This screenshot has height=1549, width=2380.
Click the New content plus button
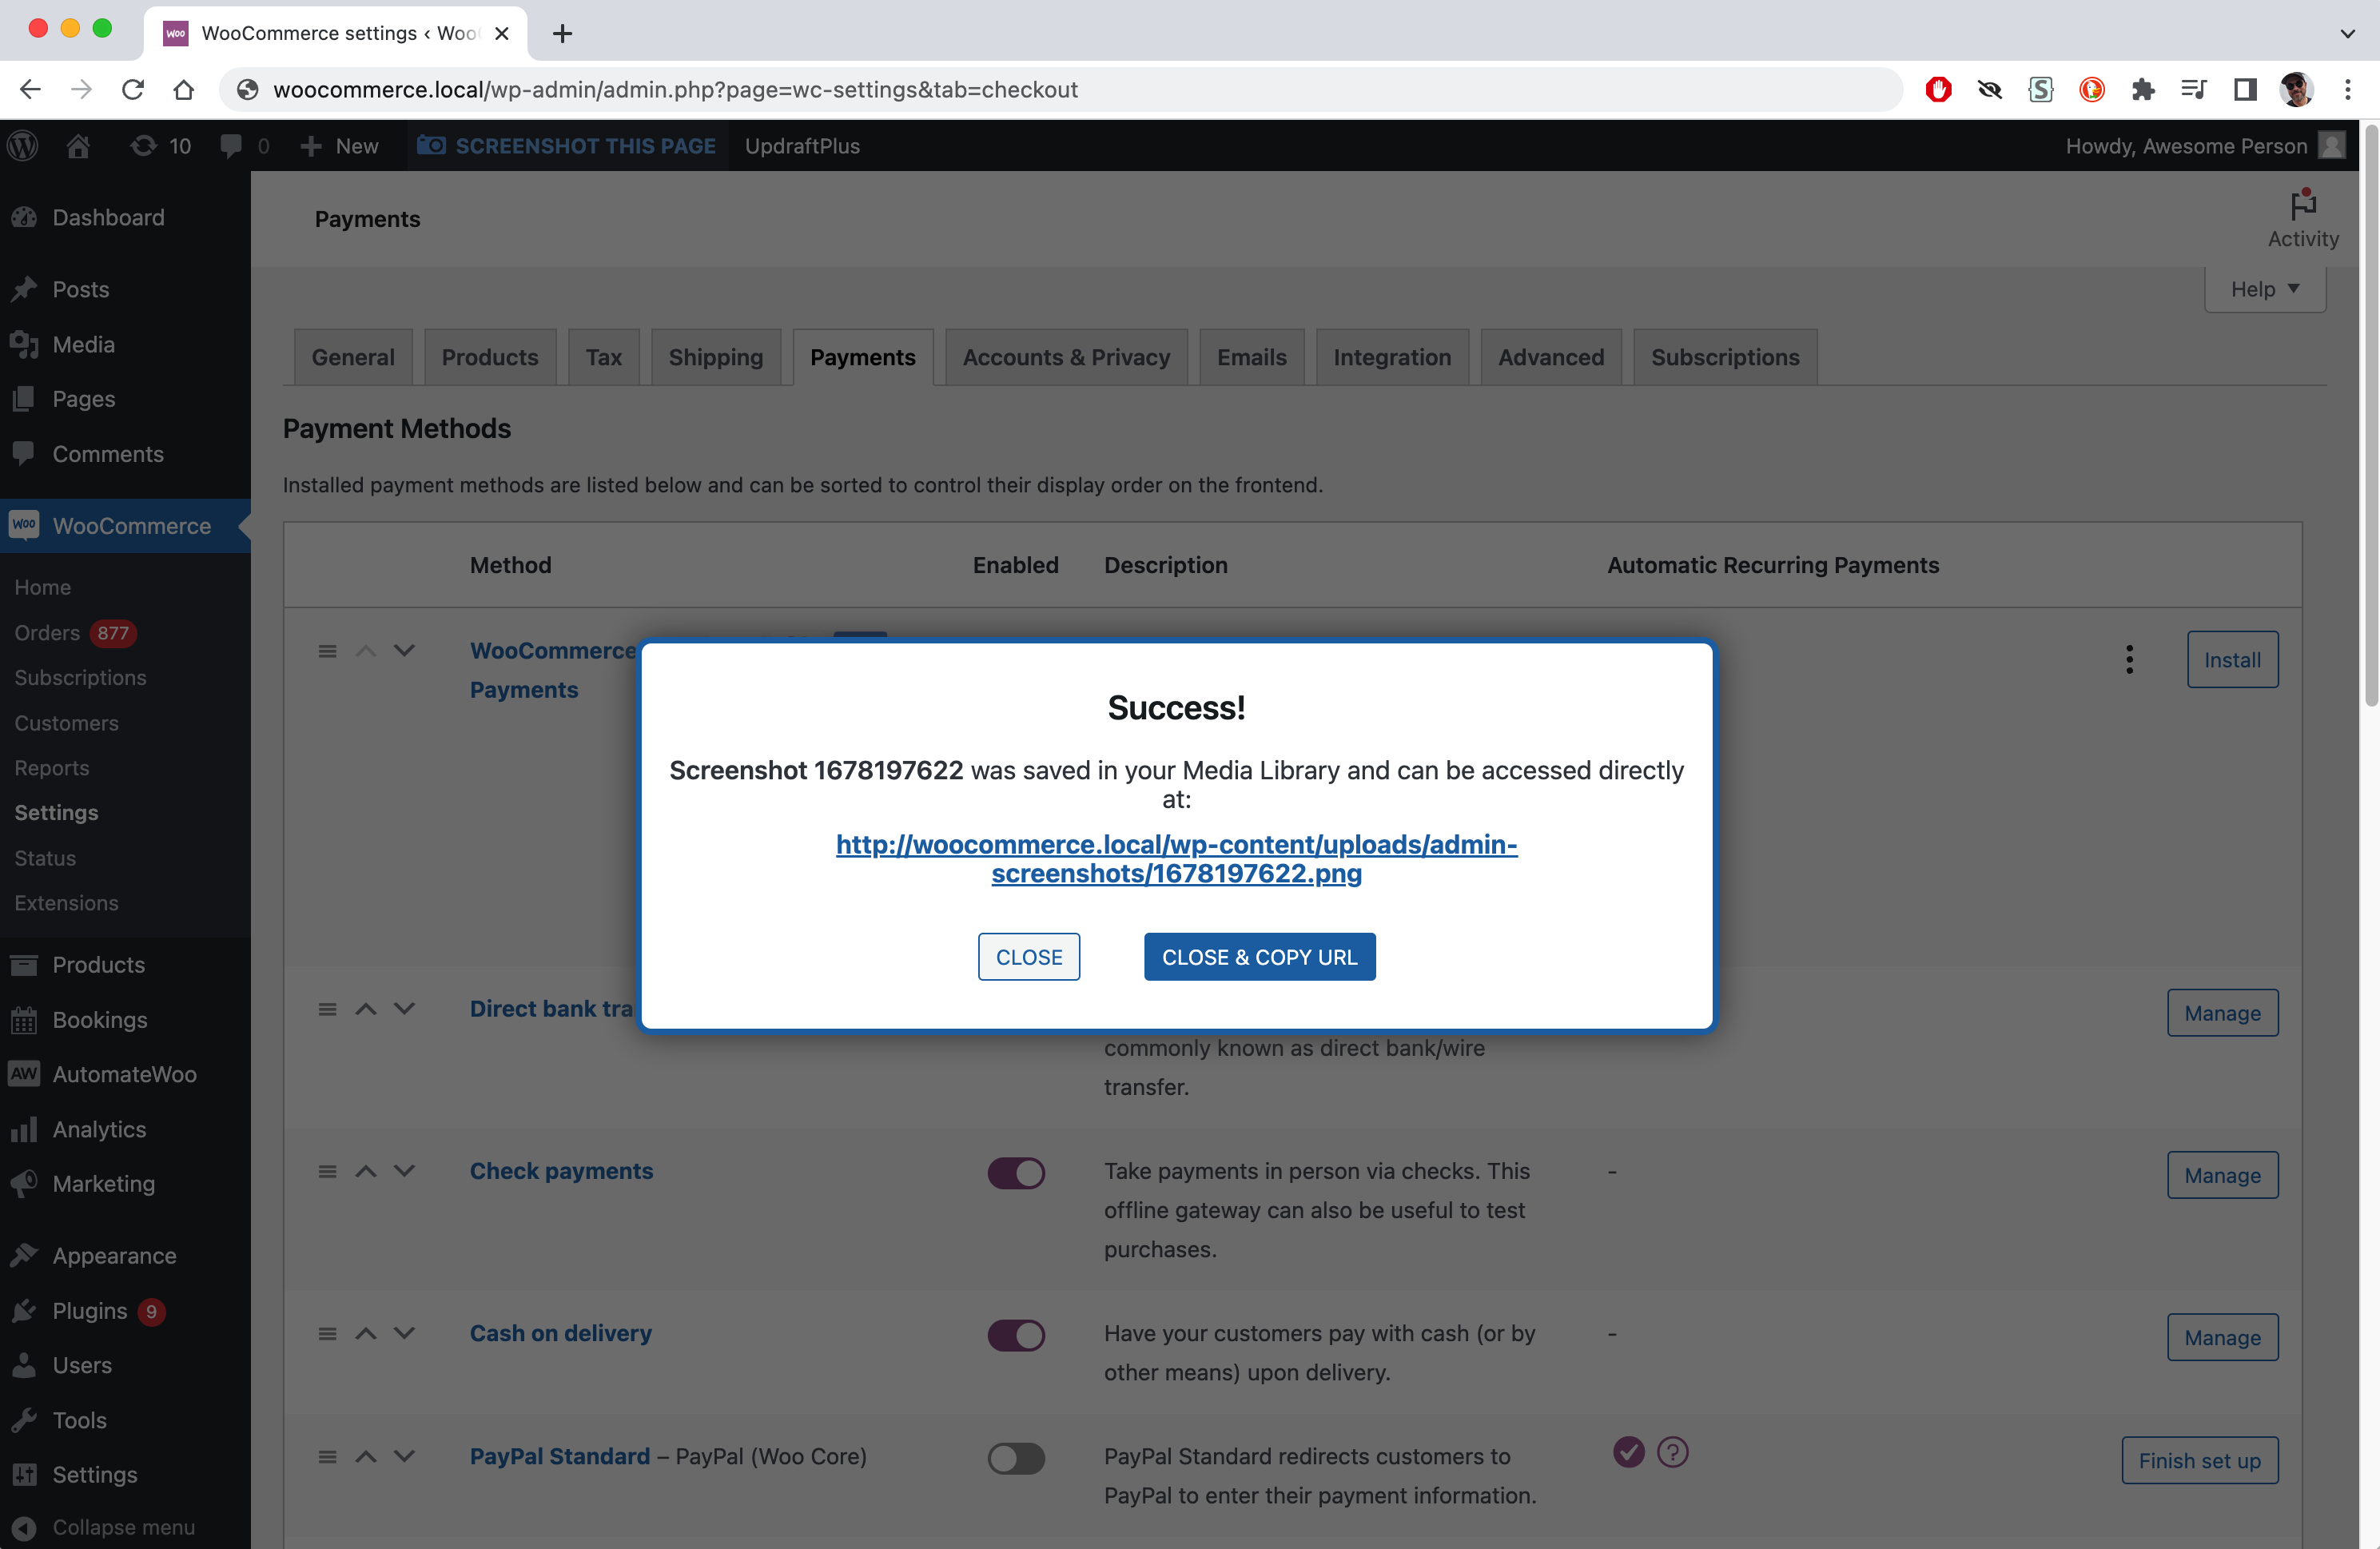[339, 146]
